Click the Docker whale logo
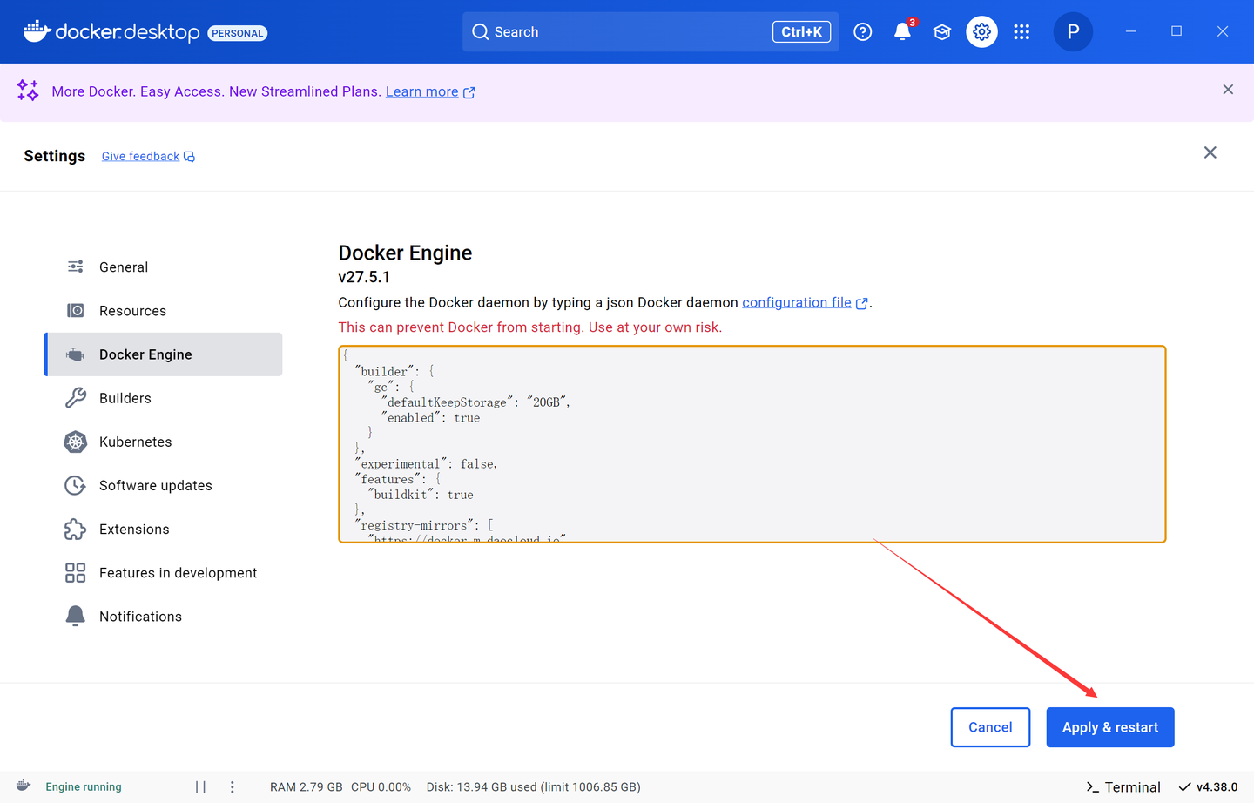Image resolution: width=1254 pixels, height=803 pixels. pyautogui.click(x=37, y=31)
